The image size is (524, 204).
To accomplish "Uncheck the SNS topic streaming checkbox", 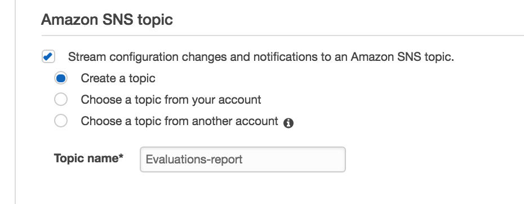I will [48, 56].
